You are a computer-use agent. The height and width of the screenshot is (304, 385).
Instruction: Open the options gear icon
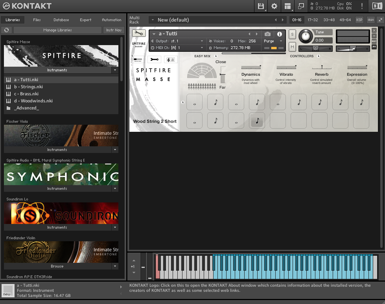pos(274,6)
